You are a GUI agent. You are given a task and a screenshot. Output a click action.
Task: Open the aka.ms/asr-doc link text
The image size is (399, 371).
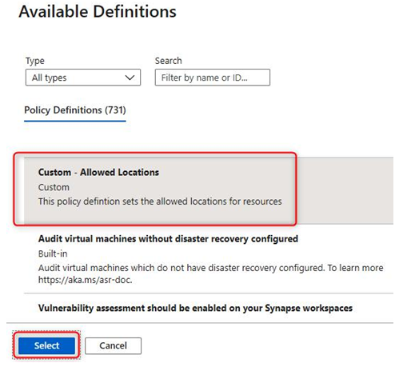click(86, 280)
